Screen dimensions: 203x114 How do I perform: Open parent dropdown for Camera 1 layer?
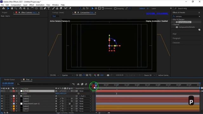(x=85, y=96)
